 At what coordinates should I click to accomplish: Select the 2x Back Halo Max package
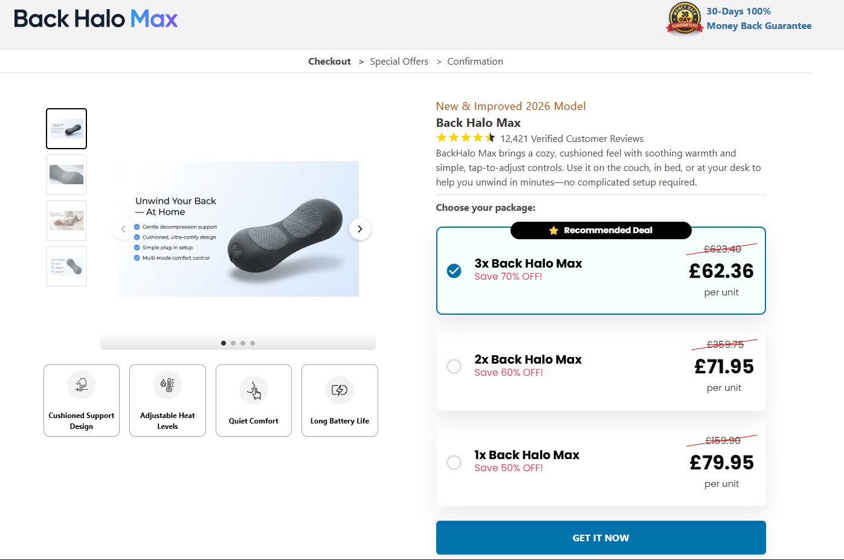454,367
